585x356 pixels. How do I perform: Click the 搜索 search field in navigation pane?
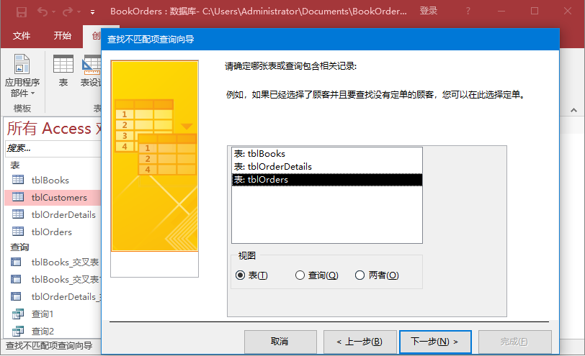[50, 148]
